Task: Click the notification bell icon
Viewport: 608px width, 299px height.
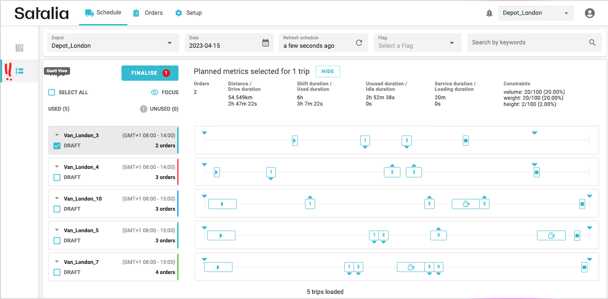Action: (489, 14)
